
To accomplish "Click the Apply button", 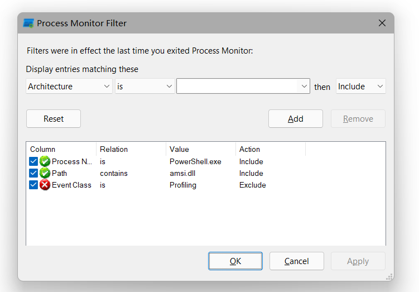I will point(358,261).
